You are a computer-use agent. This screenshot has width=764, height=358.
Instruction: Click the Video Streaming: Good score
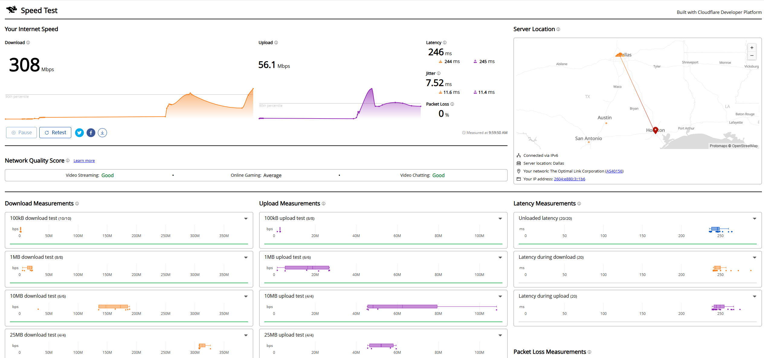(x=90, y=176)
